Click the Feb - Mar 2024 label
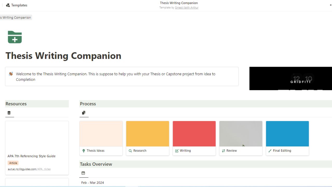Viewport: 332px width, 187px height. click(92, 182)
